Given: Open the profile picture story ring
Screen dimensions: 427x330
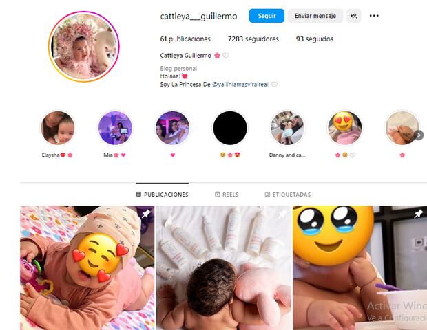Looking at the screenshot, I should click(x=84, y=47).
